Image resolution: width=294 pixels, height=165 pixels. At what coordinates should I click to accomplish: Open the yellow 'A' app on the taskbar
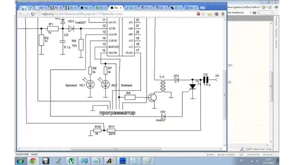[110, 161]
